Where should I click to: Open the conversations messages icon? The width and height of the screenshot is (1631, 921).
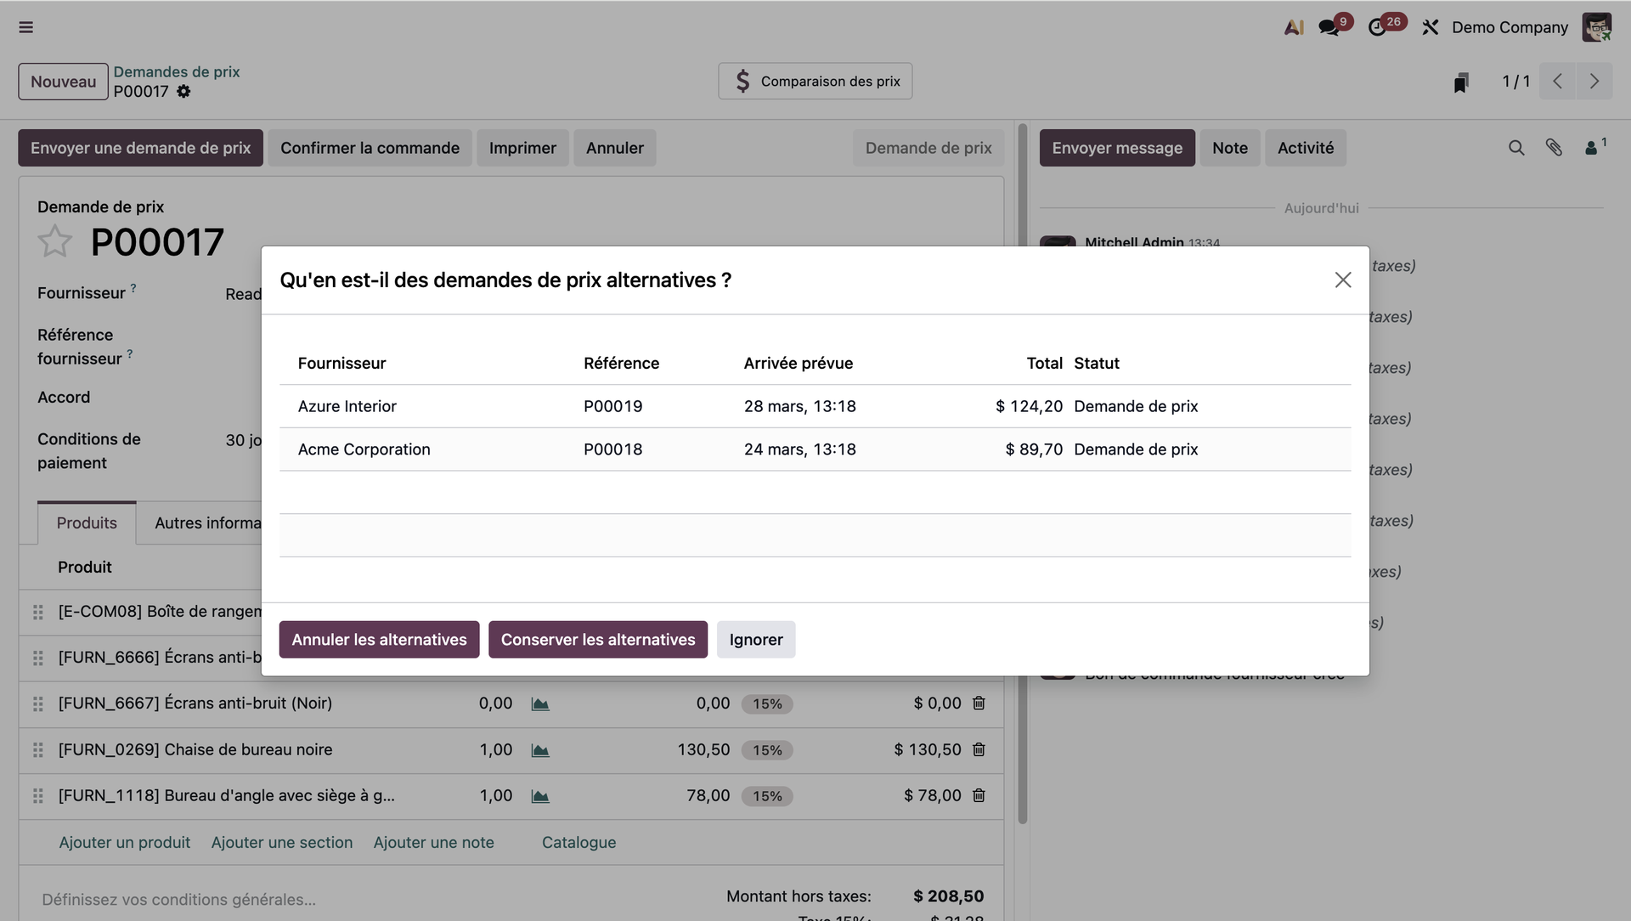click(1329, 27)
